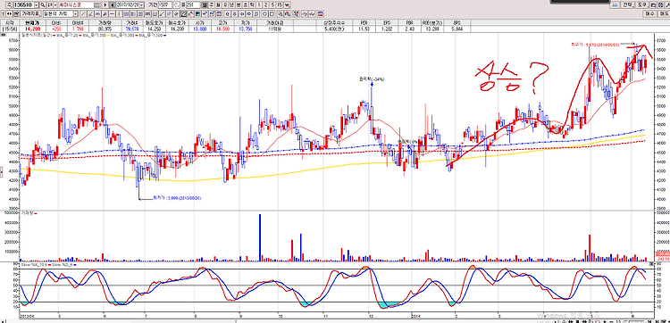The image size is (670, 323).
Task: Switch chart to minute 분 period
Action: pyautogui.click(x=238, y=4)
